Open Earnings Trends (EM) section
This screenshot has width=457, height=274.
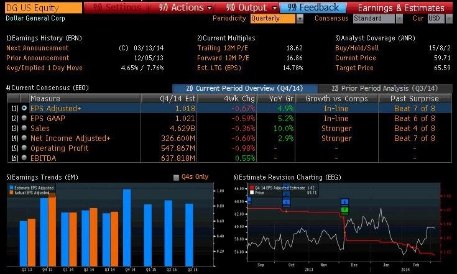pyautogui.click(x=42, y=177)
